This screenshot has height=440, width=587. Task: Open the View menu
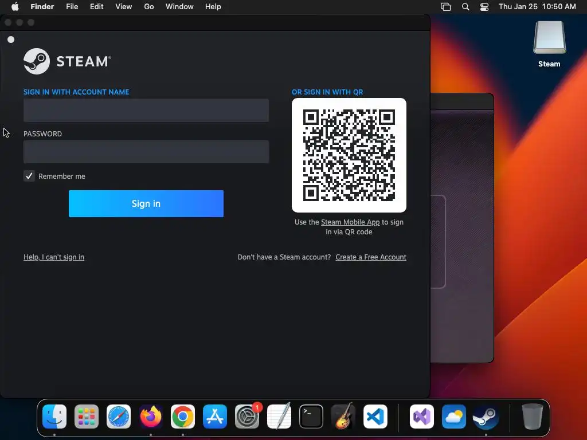tap(124, 7)
